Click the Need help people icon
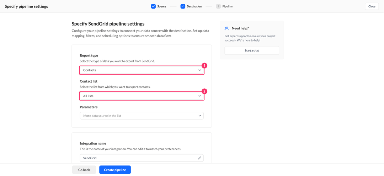Viewport: 384px width, 176px height. coord(226,28)
